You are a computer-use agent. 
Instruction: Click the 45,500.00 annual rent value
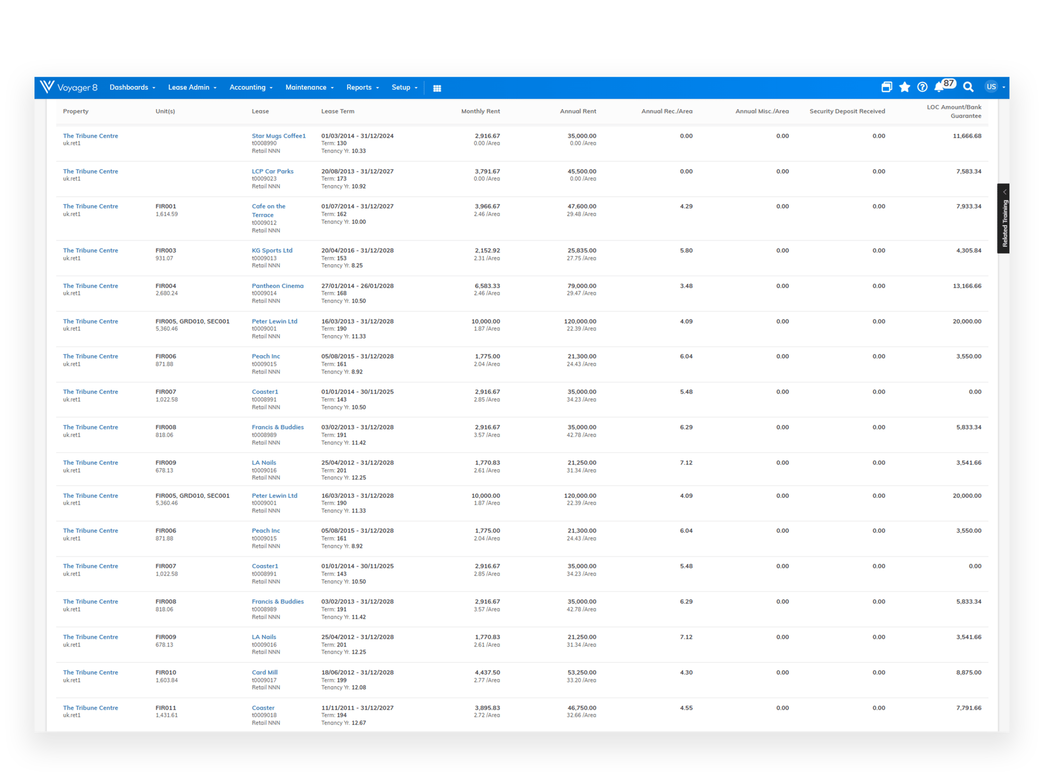(x=582, y=171)
